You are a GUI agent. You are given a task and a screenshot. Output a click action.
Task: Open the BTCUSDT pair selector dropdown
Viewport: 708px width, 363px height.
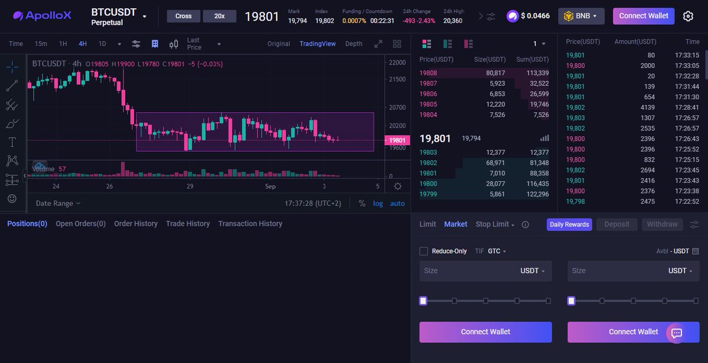(x=145, y=17)
